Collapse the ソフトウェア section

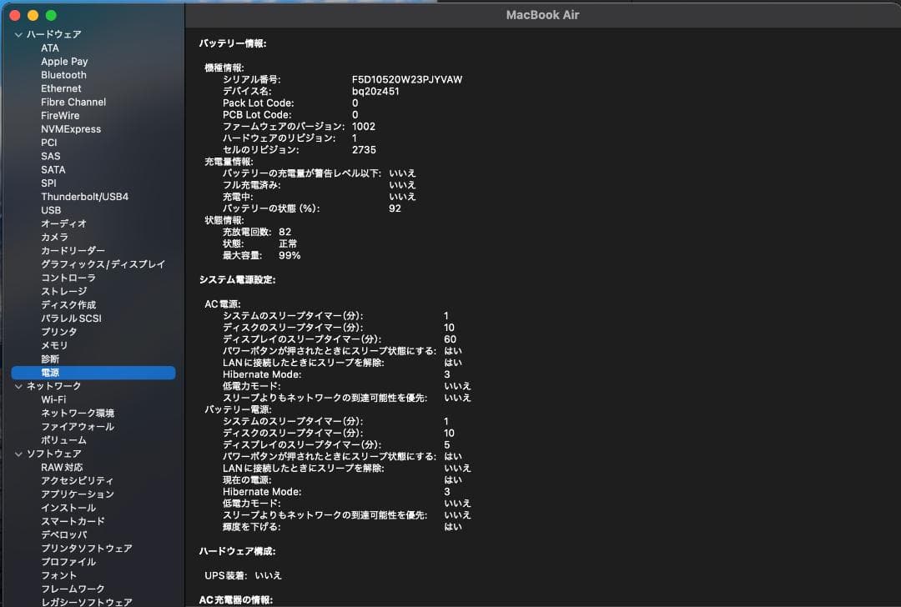tap(18, 454)
